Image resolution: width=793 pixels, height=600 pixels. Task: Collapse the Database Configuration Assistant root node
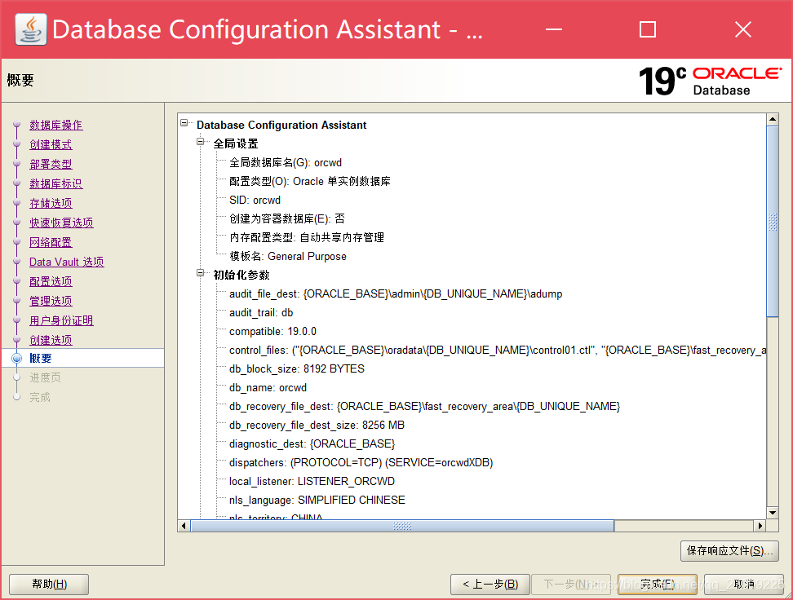tap(184, 123)
